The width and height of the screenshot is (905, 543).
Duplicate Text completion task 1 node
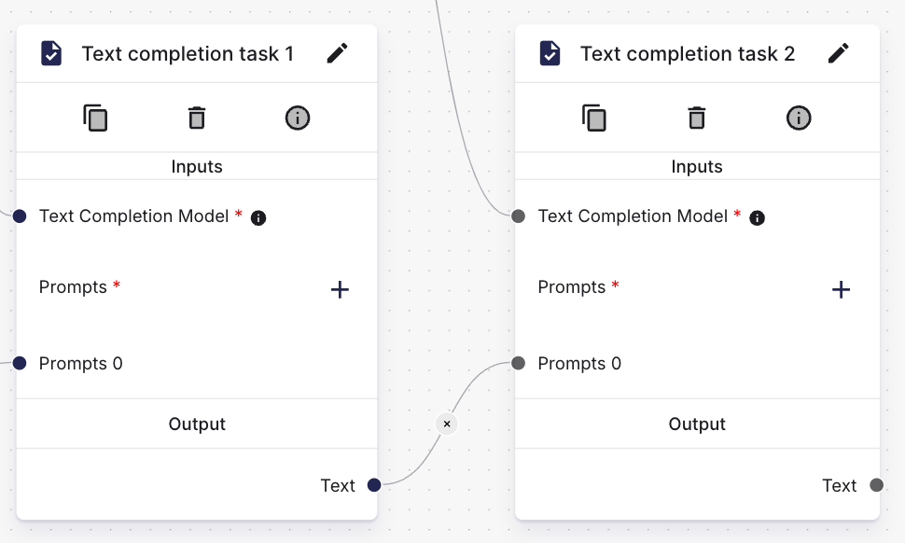tap(95, 118)
